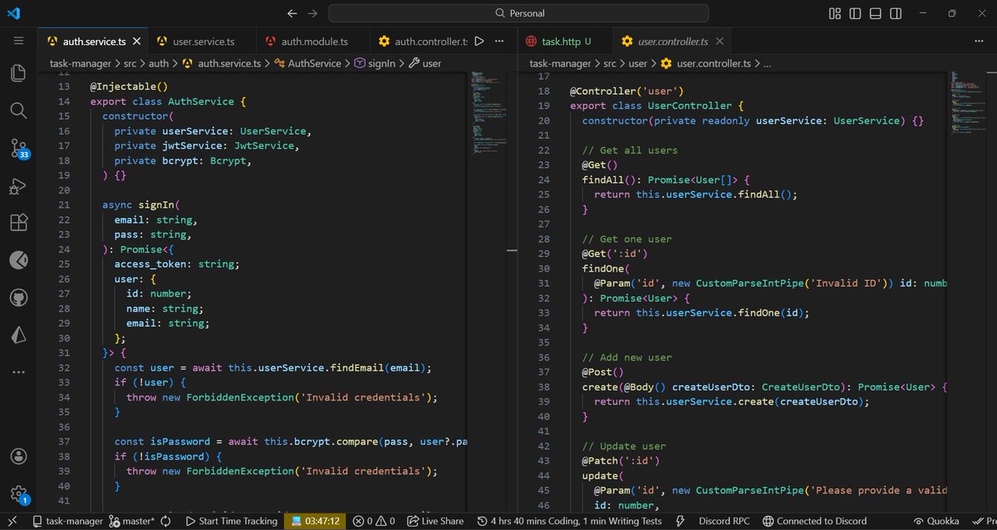Screen dimensions: 997x530
Task: Open the Run and Debug view
Action: [x=18, y=186]
